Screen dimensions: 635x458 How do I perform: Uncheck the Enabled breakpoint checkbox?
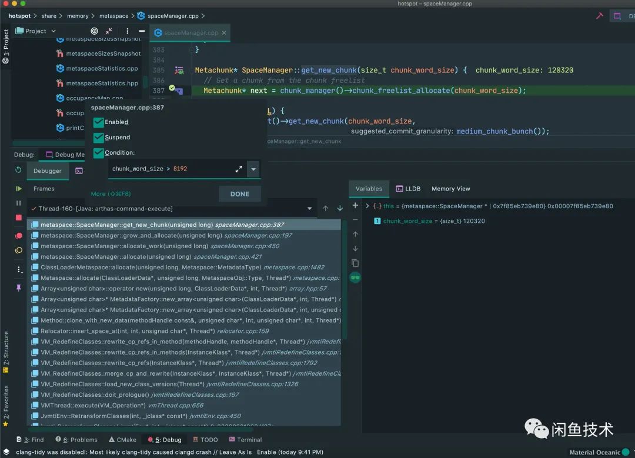[x=99, y=122]
